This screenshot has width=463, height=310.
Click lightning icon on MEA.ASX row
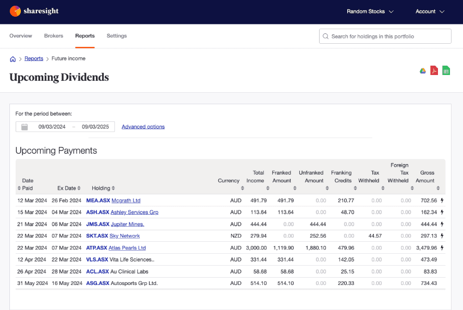(442, 201)
